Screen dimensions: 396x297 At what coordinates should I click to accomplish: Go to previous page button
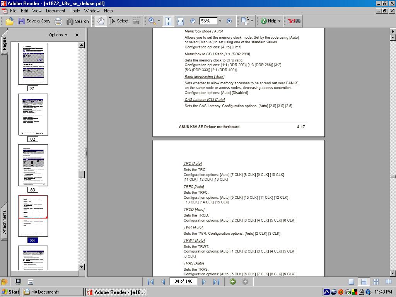163,282
